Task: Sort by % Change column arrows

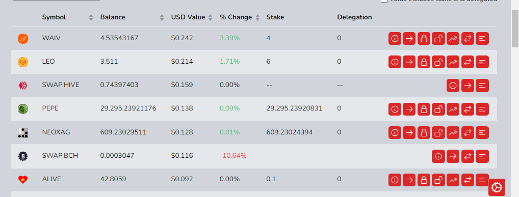Action: [x=257, y=17]
